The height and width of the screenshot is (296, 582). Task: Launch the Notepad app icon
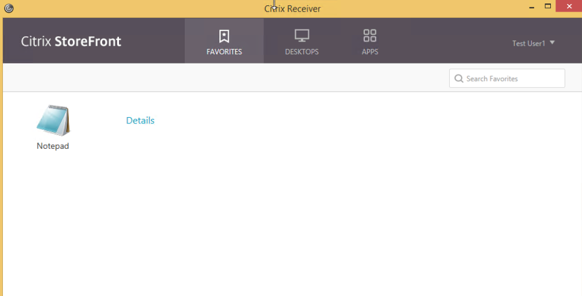click(x=53, y=121)
